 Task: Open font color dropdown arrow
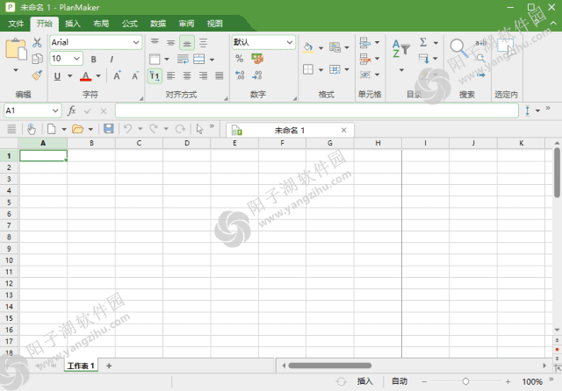[x=98, y=76]
